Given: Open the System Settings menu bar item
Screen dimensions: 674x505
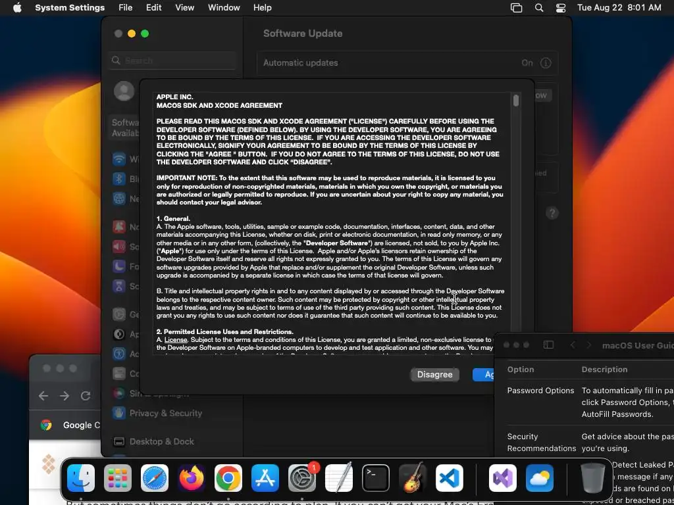Looking at the screenshot, I should 70,8.
